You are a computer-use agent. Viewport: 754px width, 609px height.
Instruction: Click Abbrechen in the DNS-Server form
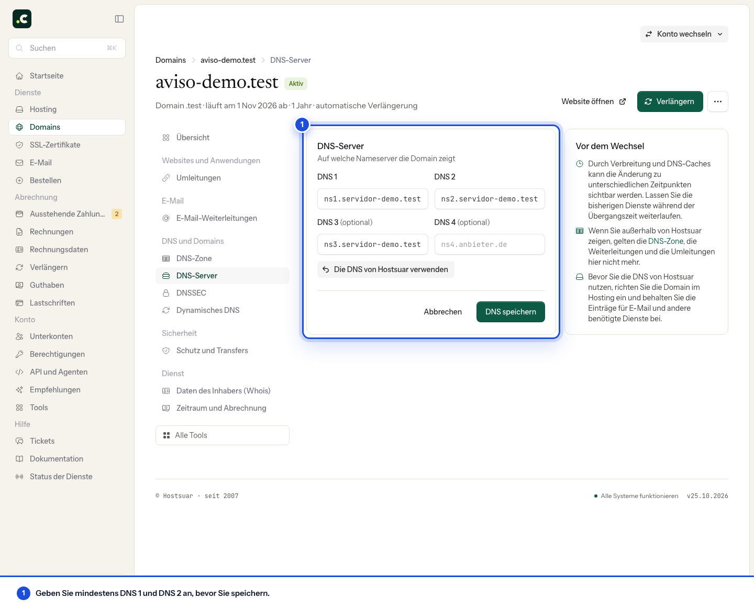(443, 312)
